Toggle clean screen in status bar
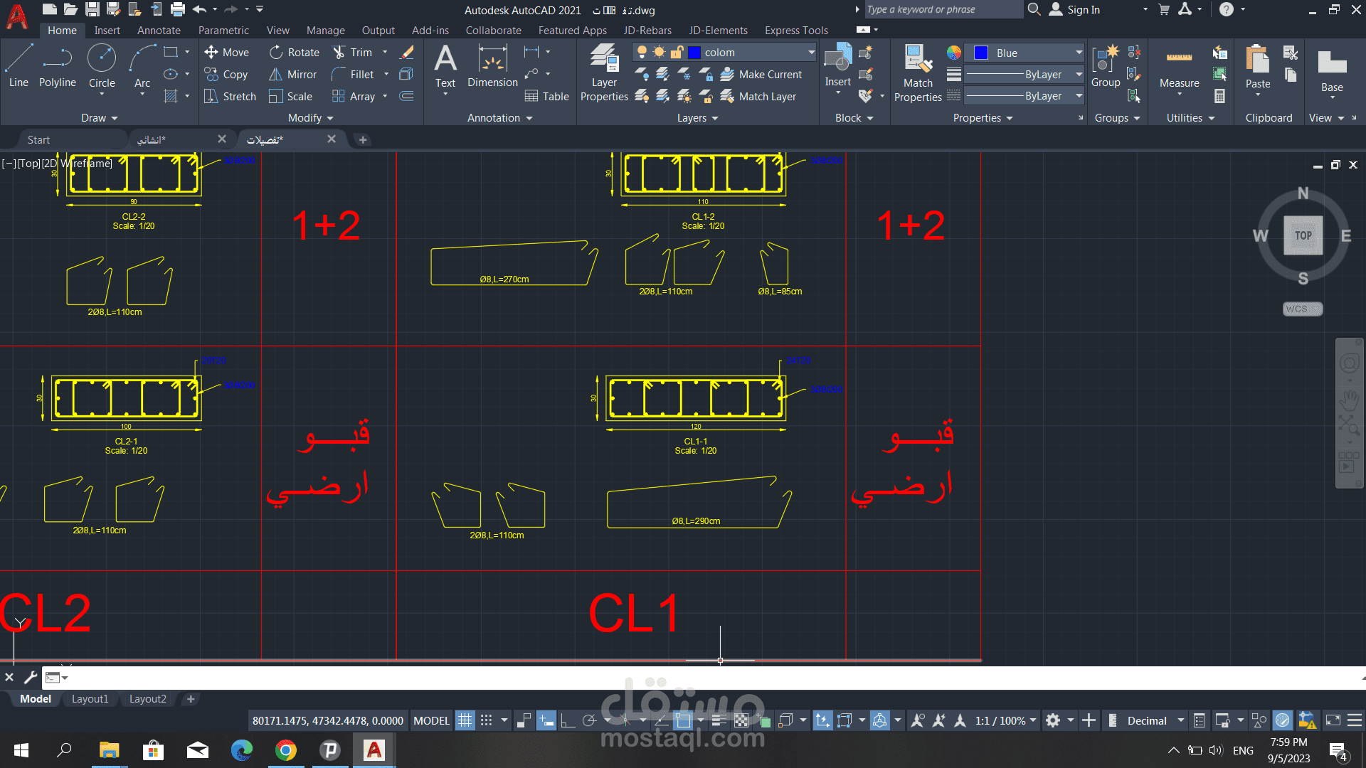Viewport: 1366px width, 768px height. click(x=1333, y=720)
